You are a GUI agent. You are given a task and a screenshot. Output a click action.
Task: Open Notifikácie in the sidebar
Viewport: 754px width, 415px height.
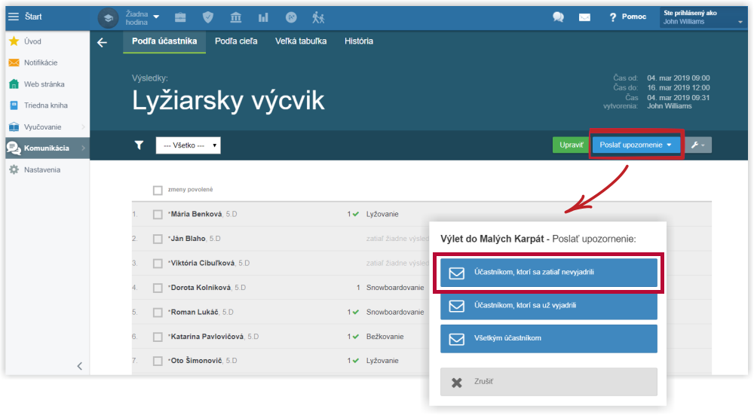(47, 63)
